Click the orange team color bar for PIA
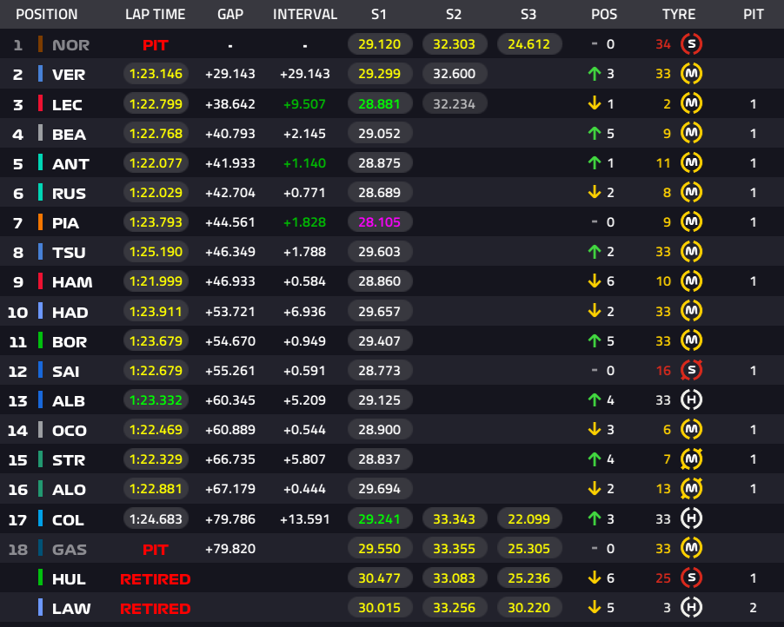The height and width of the screenshot is (627, 784). pos(41,221)
